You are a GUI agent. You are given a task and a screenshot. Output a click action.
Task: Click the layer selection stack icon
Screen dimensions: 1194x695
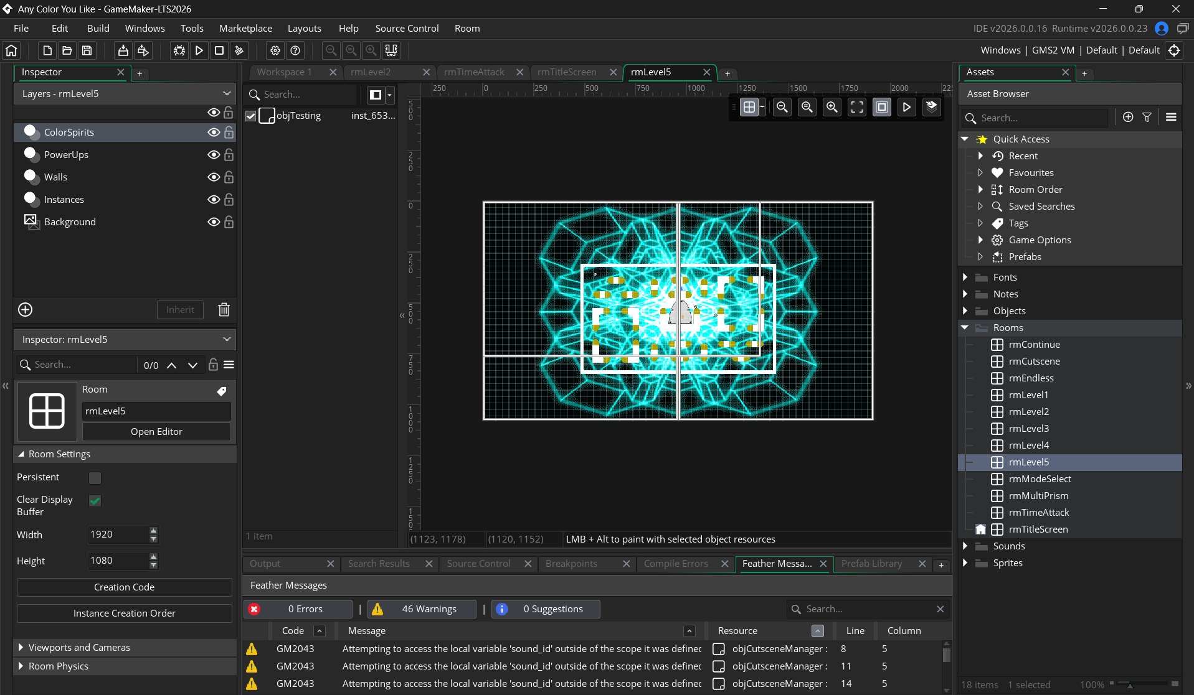coord(932,107)
